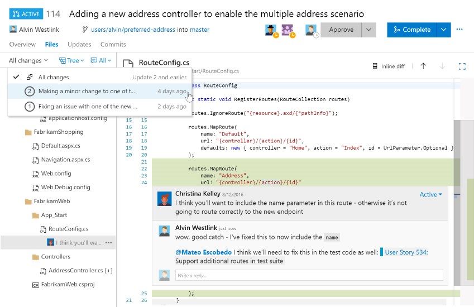Screen dimensions: 474x307
Task: Approve the pull request
Action: pyautogui.click(x=341, y=30)
